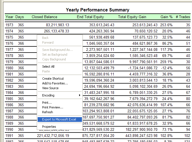This screenshot has height=142, width=192.
Task: Click the -12.4% gain value
Action: (x=167, y=68)
